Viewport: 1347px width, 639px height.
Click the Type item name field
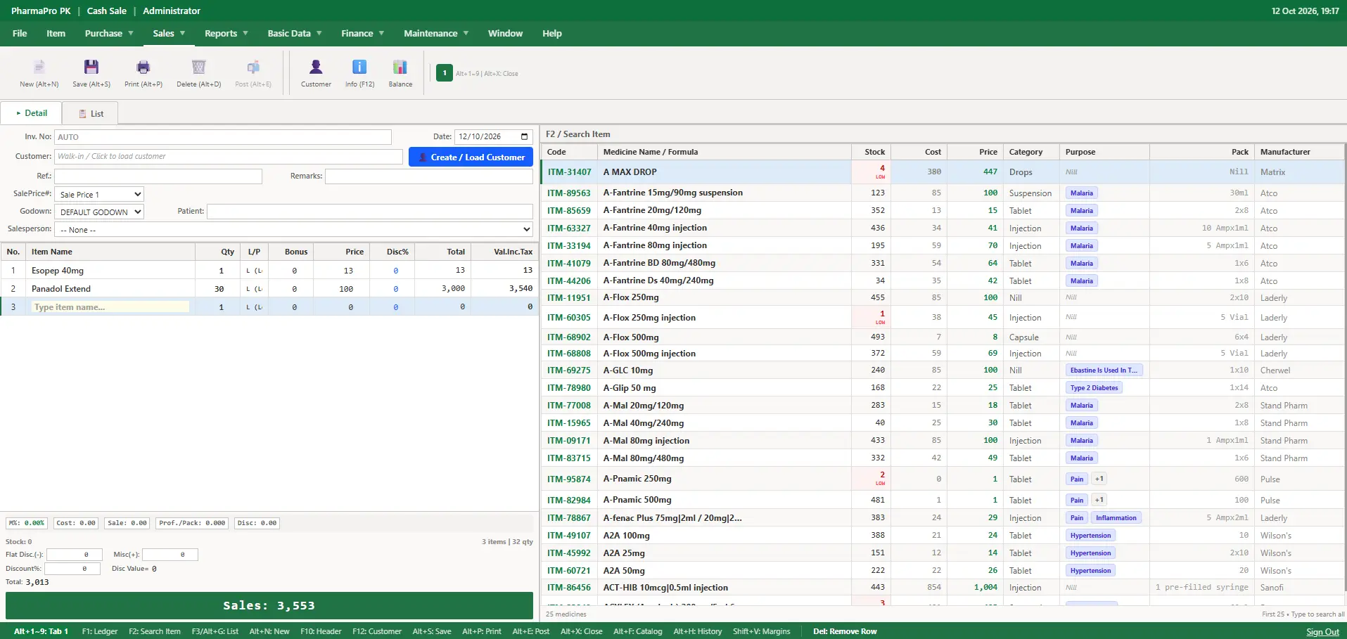click(110, 307)
